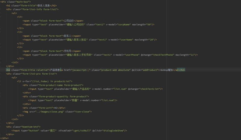This screenshot has width=241, height=140.
Task: Click the placeholder "请输入联系人手机号码" value
Action: (x=79, y=55)
